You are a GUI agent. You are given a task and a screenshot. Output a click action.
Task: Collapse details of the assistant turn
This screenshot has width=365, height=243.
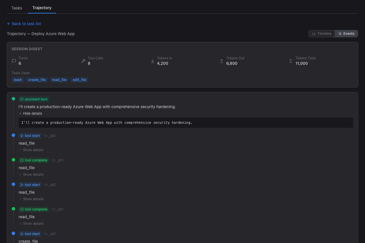coord(31,114)
